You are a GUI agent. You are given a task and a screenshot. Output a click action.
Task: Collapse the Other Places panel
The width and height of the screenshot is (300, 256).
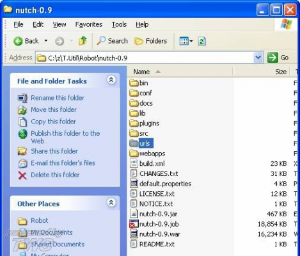[111, 202]
